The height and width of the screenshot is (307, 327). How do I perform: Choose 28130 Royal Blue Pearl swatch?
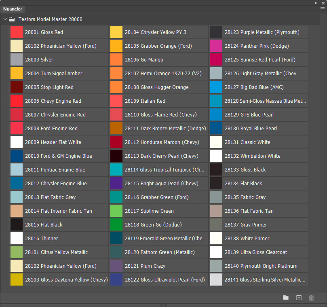(216, 129)
